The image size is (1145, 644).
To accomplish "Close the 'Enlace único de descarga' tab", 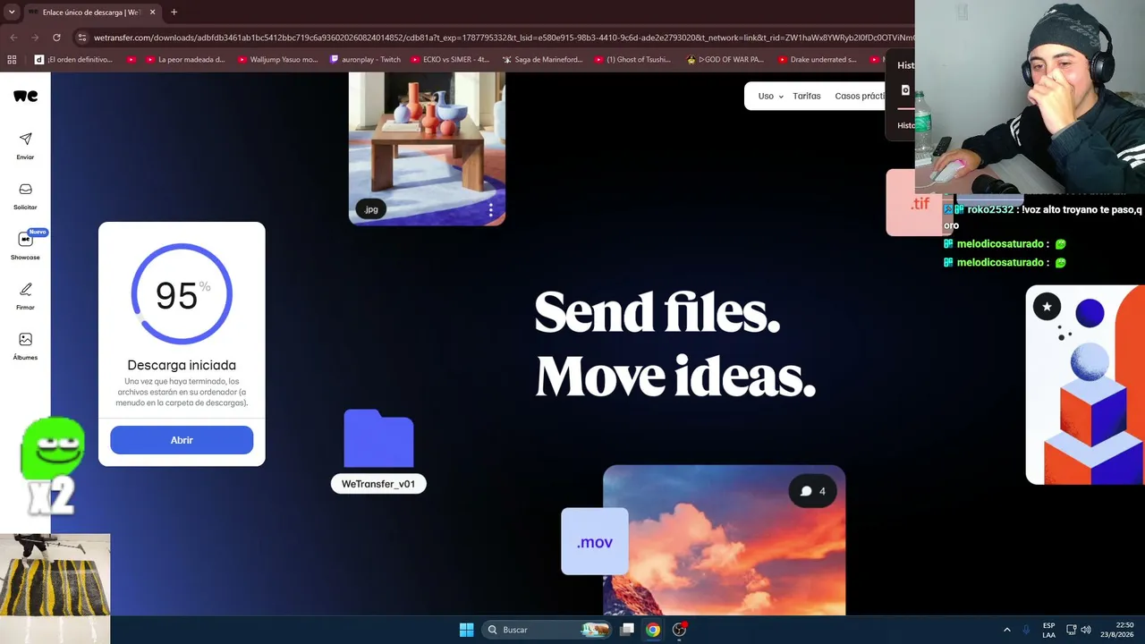I will pyautogui.click(x=153, y=13).
